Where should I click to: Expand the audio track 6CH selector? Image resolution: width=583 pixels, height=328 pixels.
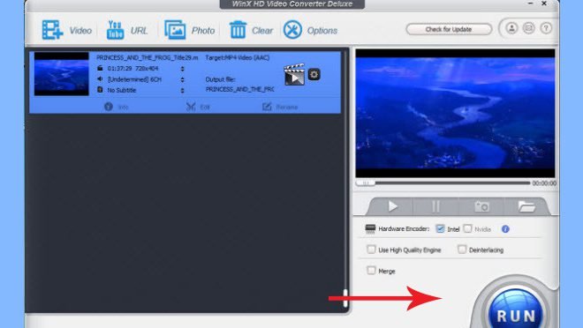[182, 79]
